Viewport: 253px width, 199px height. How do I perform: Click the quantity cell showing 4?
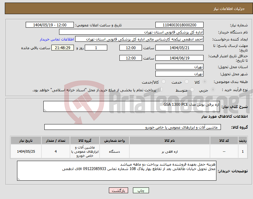point(56,151)
